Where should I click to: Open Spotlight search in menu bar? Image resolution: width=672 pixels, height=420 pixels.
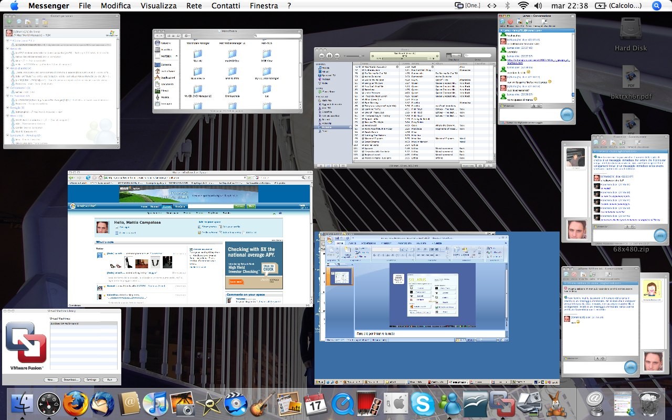click(657, 6)
